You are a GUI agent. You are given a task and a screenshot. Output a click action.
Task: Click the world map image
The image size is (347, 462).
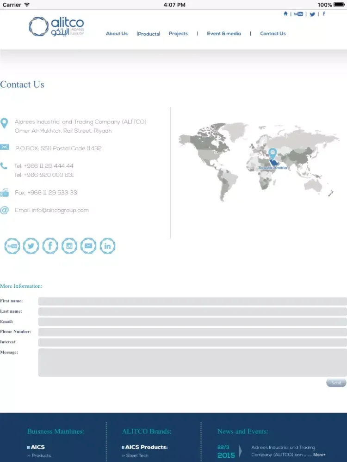point(259,162)
